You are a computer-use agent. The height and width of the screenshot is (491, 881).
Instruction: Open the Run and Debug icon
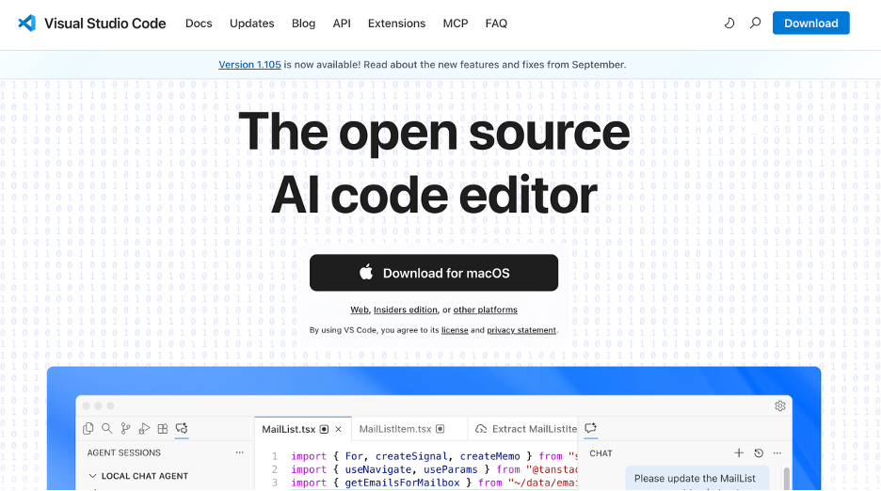pyautogui.click(x=144, y=429)
